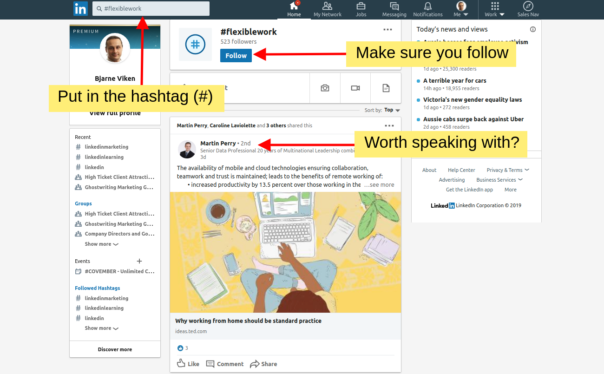Viewport: 604px width, 374px height.
Task: Open followed hashtag linkedinmarketing
Action: tap(106, 298)
